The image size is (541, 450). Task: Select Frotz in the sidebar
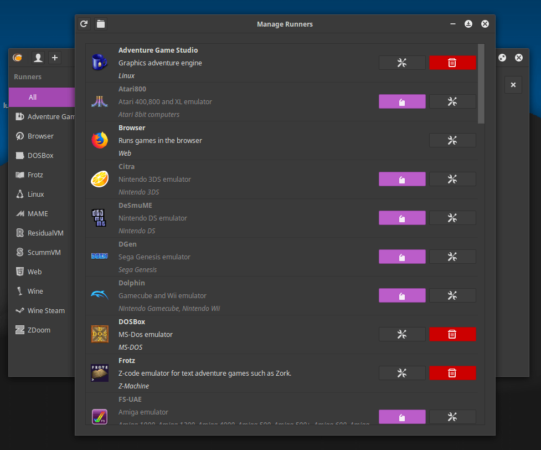[x=42, y=175]
